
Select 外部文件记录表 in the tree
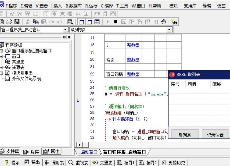click(x=26, y=79)
